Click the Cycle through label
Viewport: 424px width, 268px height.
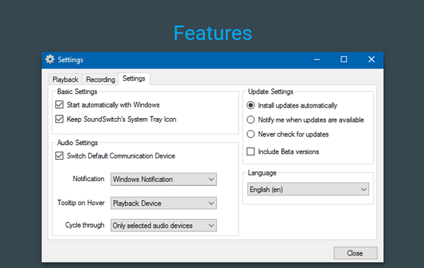[x=85, y=225]
